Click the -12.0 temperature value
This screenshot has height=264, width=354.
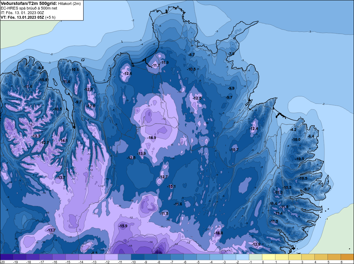click(x=91, y=106)
